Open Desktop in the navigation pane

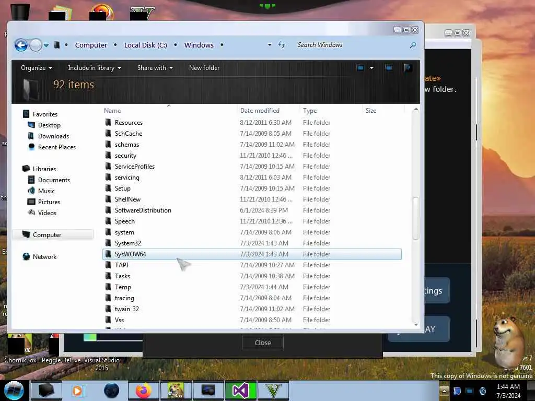(x=49, y=125)
